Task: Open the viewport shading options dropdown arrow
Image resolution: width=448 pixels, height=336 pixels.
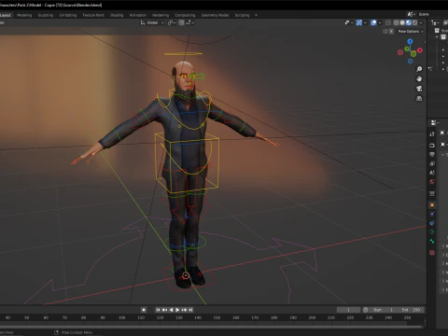Action: [x=421, y=22]
